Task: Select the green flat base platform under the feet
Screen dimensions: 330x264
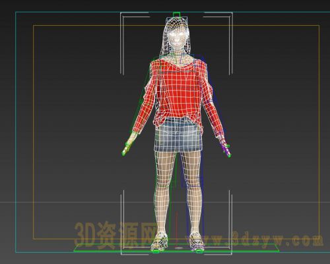Action: (176, 248)
